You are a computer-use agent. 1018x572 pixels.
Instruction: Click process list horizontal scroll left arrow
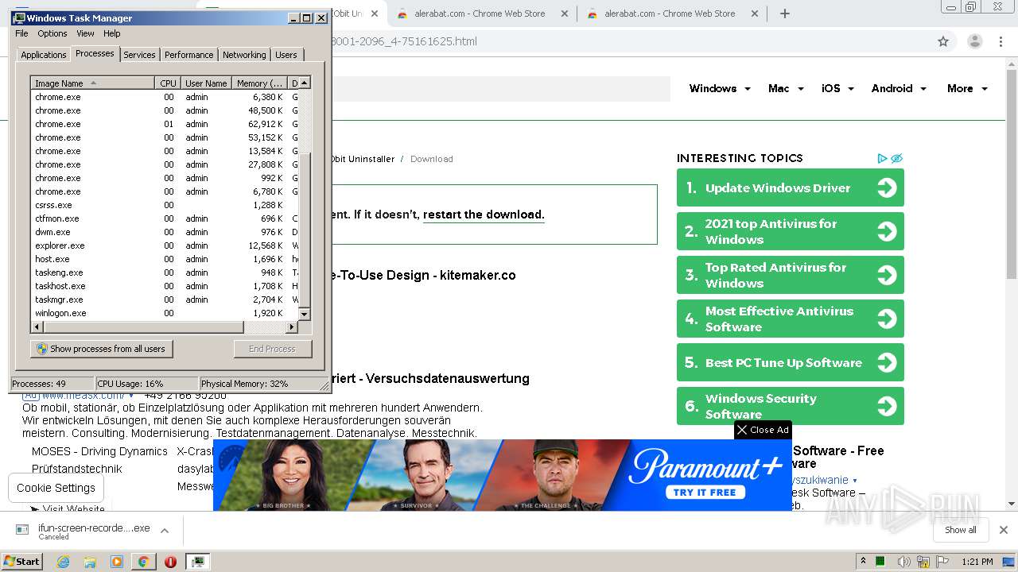(37, 327)
